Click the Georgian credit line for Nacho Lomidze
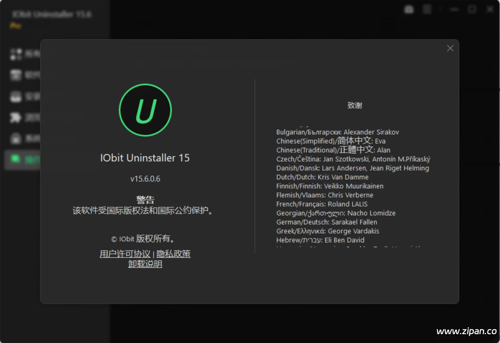This screenshot has height=343, width=500. tap(336, 213)
